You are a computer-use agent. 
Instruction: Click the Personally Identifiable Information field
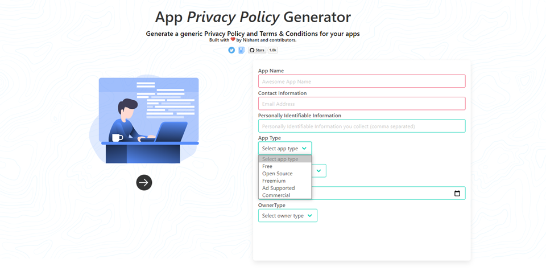362,126
